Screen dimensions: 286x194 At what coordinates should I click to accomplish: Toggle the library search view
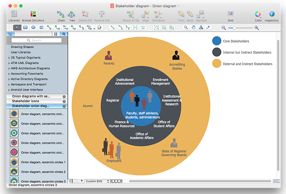[x=64, y=34]
